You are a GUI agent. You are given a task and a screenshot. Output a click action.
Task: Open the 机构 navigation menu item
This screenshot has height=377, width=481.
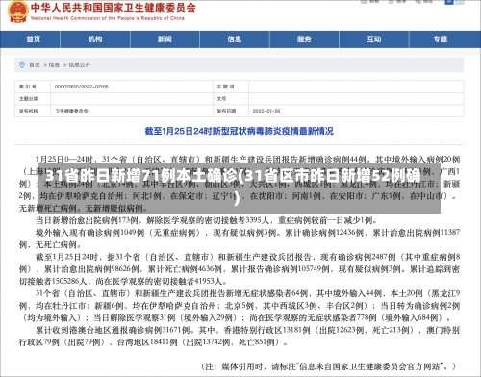(x=95, y=39)
